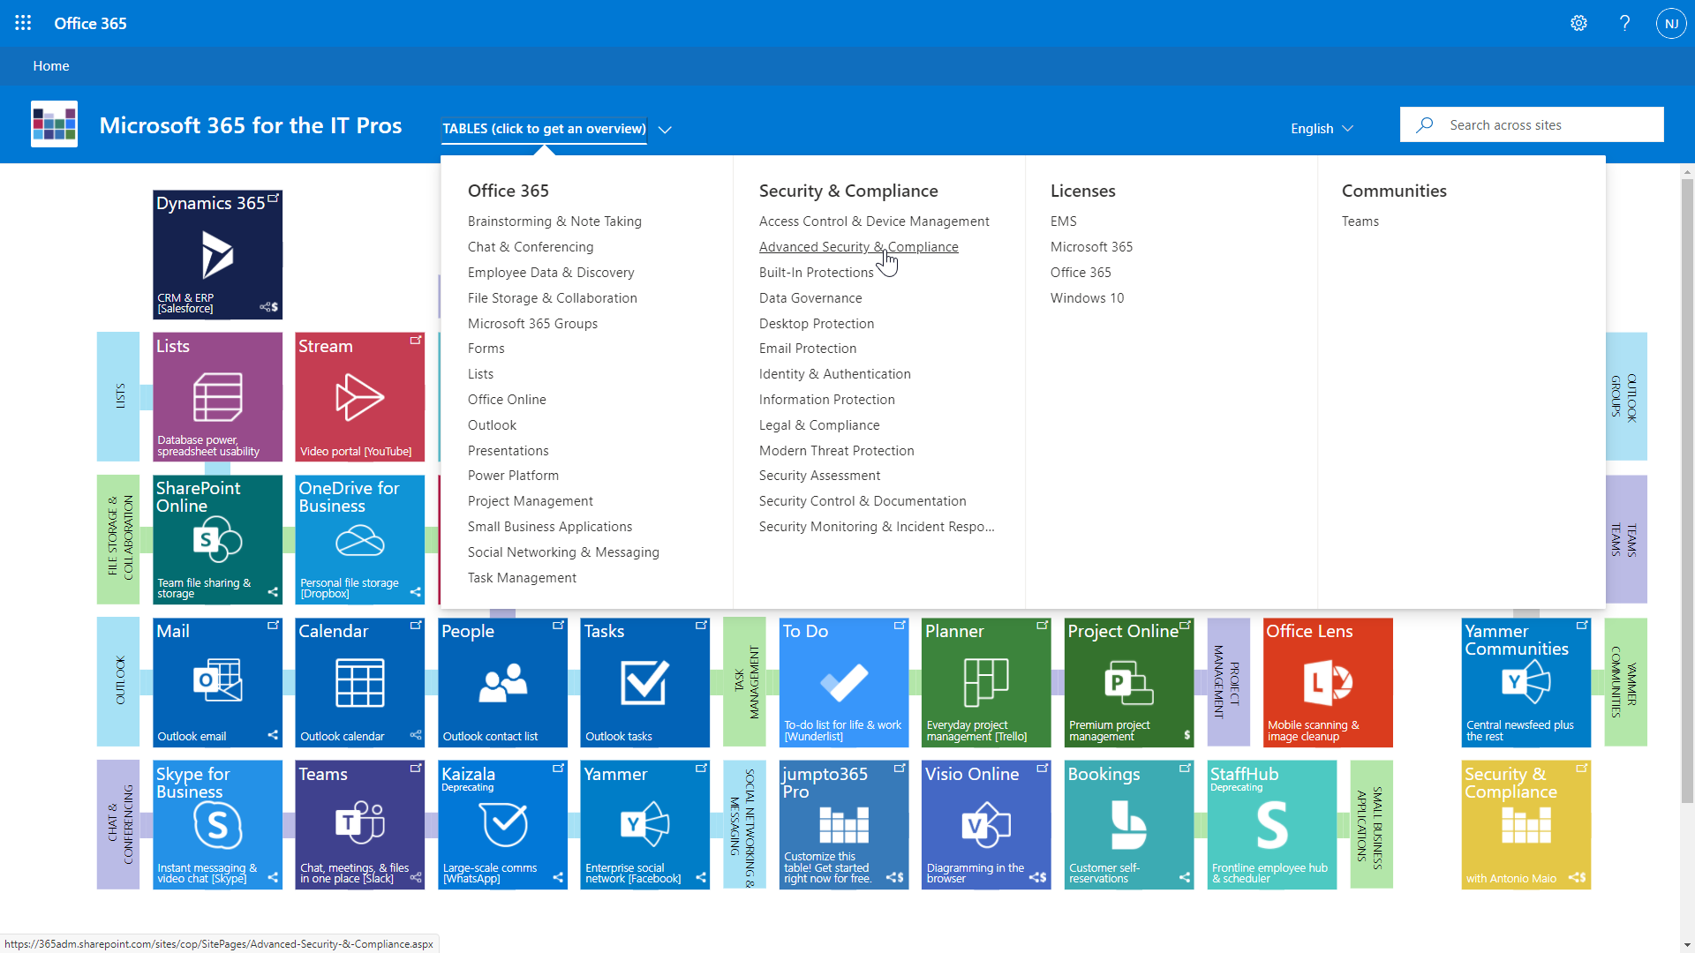Screen dimensions: 1695x953
Task: Open the help question mark icon
Action: pyautogui.click(x=1624, y=24)
